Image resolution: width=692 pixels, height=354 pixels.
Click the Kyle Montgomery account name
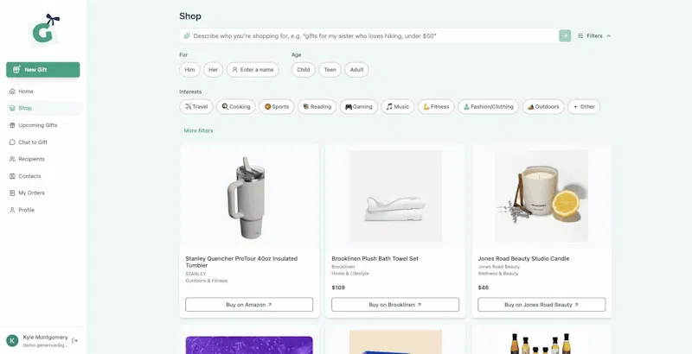click(46, 338)
